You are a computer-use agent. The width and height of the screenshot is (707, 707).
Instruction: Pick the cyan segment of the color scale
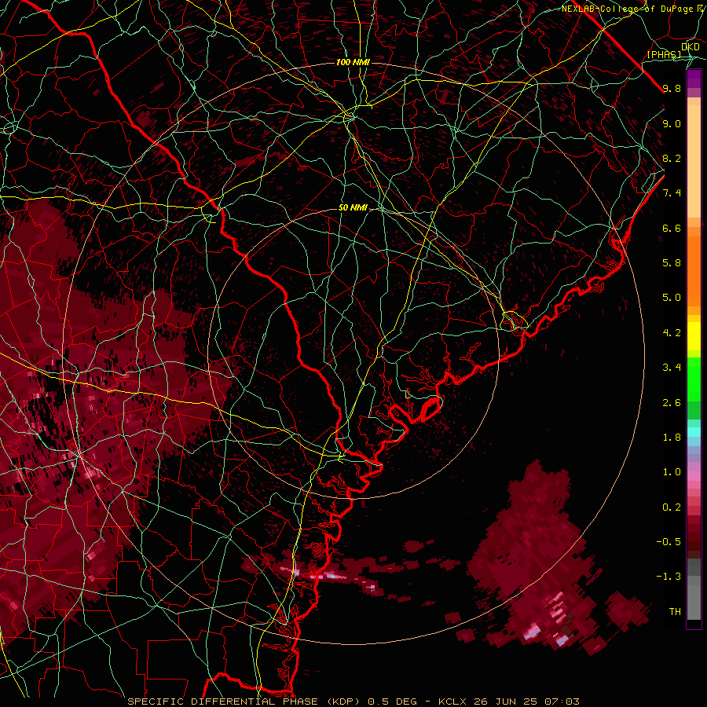coord(694,432)
